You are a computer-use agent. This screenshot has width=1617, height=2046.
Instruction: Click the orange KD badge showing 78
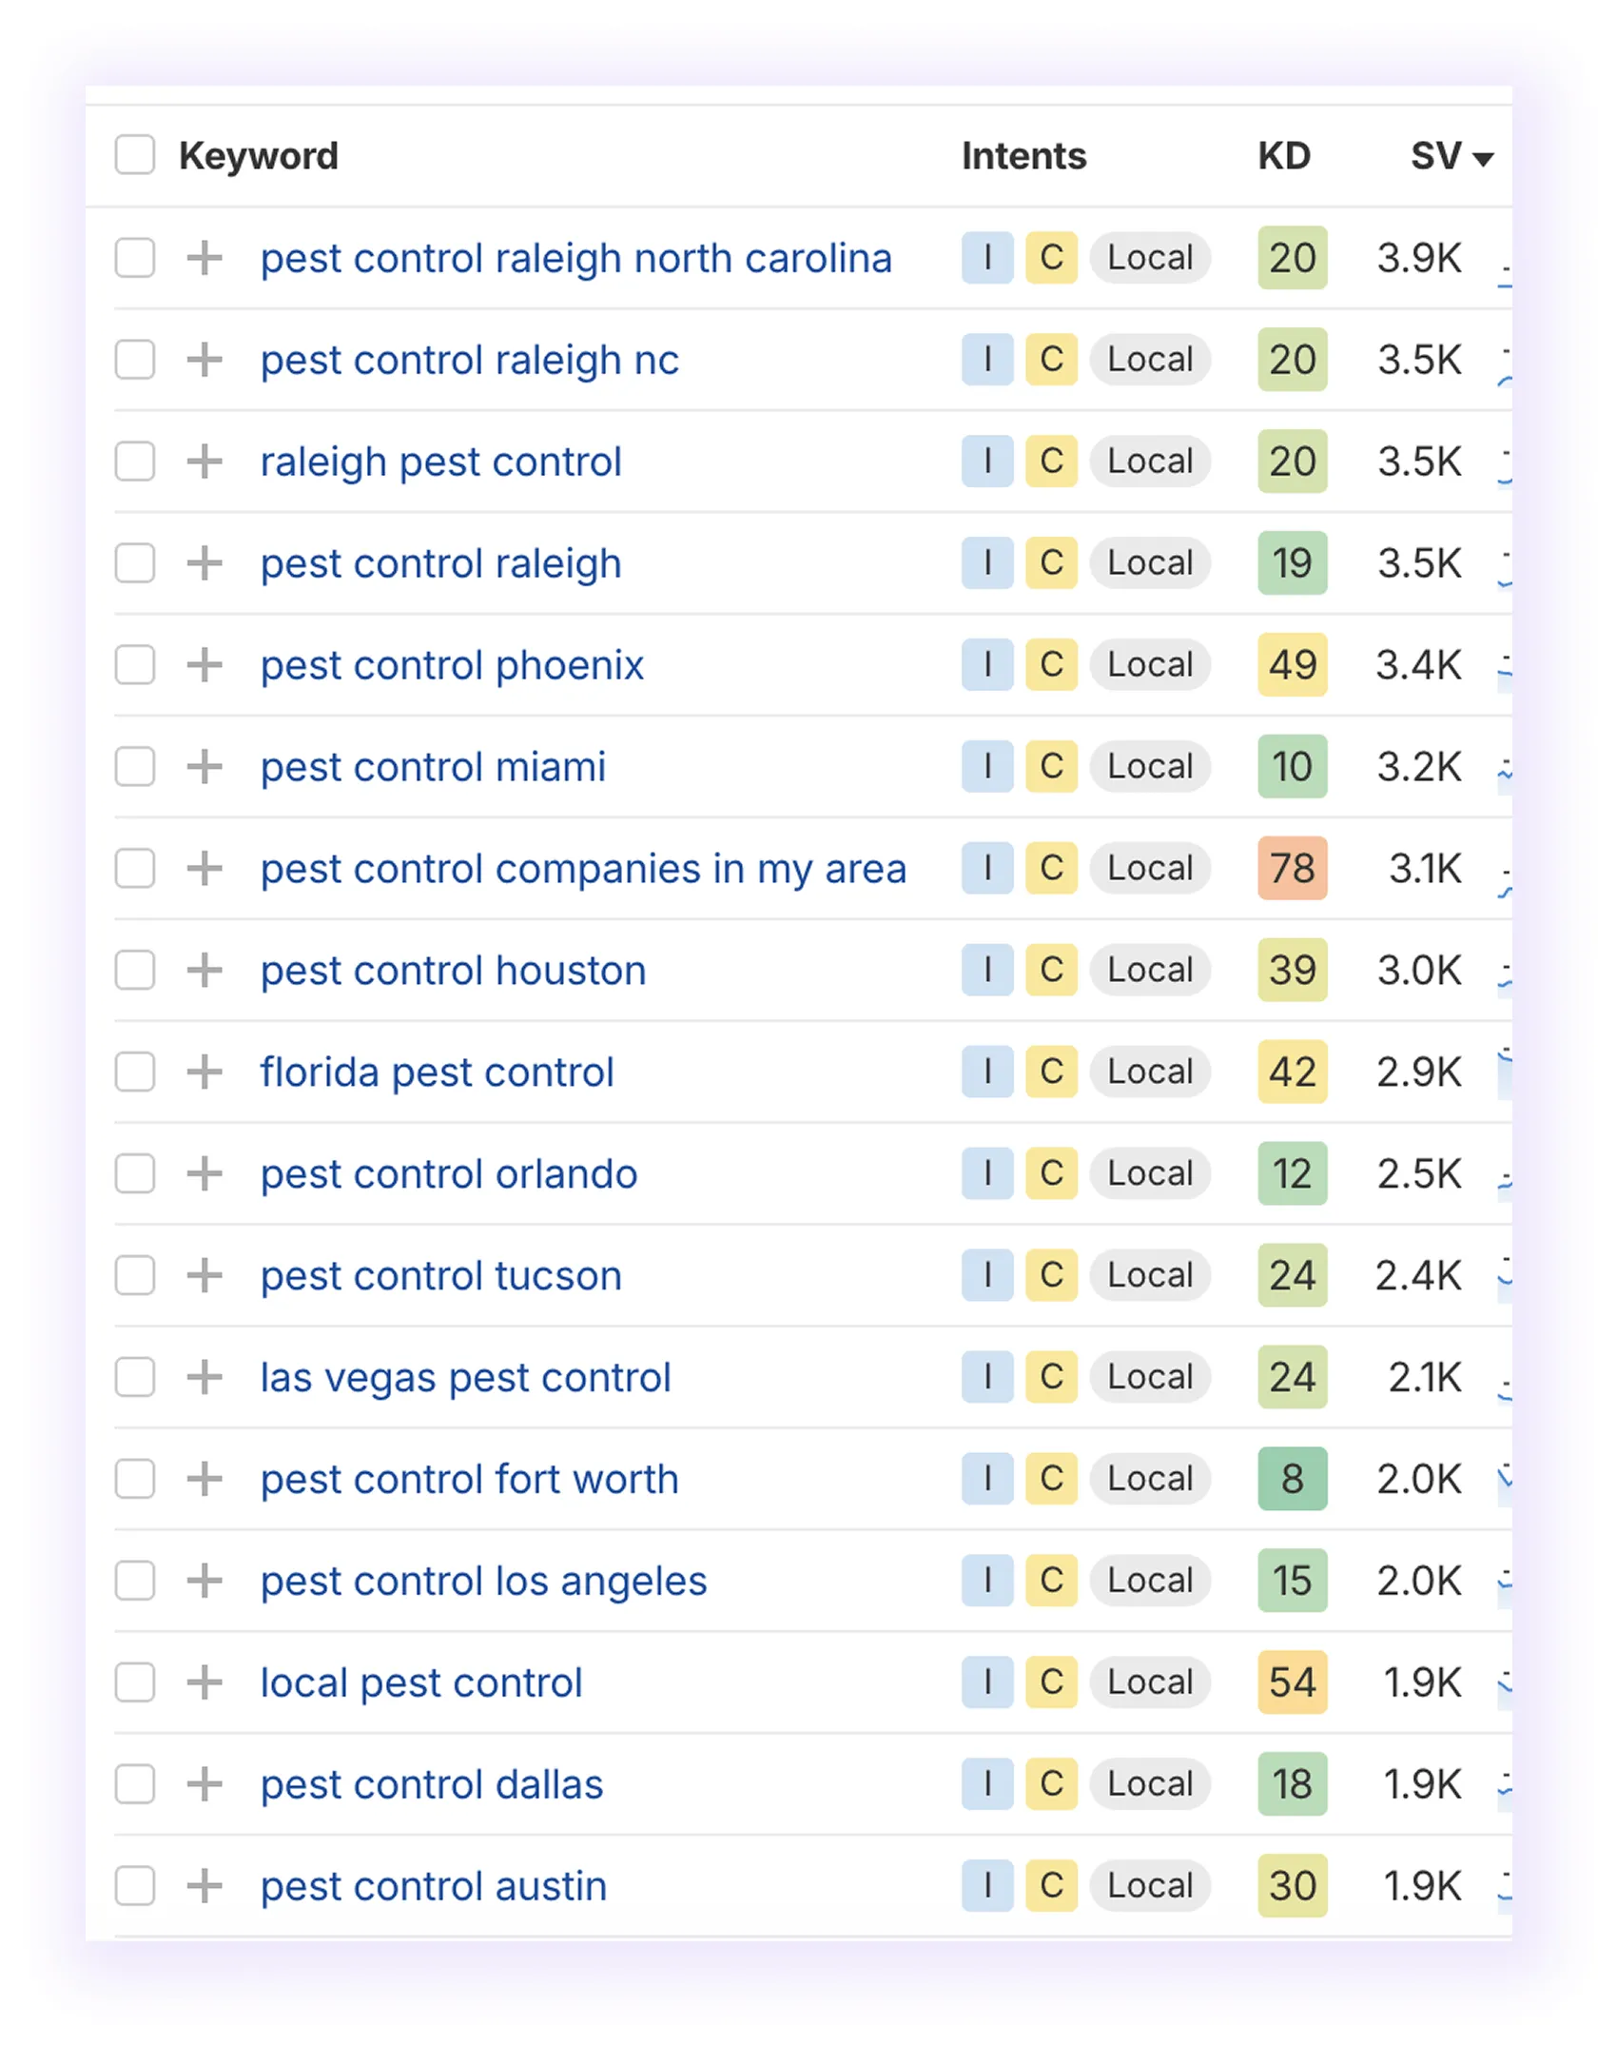tap(1292, 869)
